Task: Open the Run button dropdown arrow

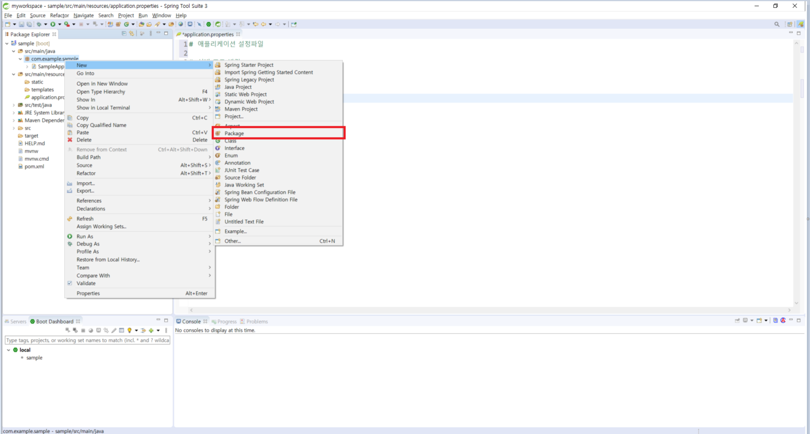Action: coord(60,24)
